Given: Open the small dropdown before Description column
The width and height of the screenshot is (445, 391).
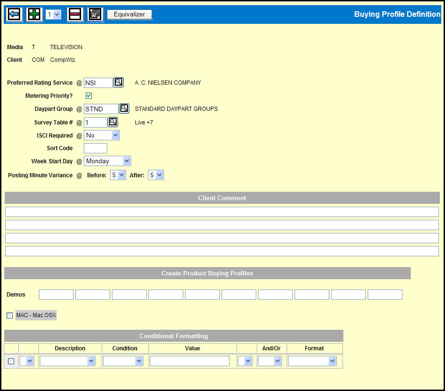Looking at the screenshot, I should [27, 361].
